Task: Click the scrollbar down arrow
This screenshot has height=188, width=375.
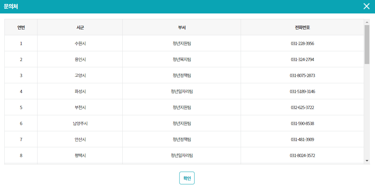Action: tap(367, 161)
